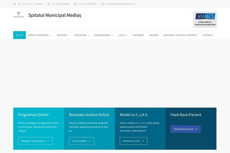
Task: Expand the Servicii Medicale dropdown chevron
Action: 51,35
